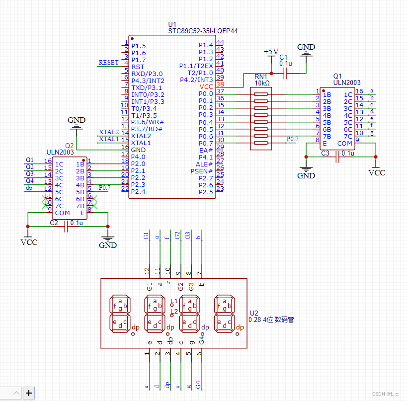Click the RESET net label

pos(108,63)
